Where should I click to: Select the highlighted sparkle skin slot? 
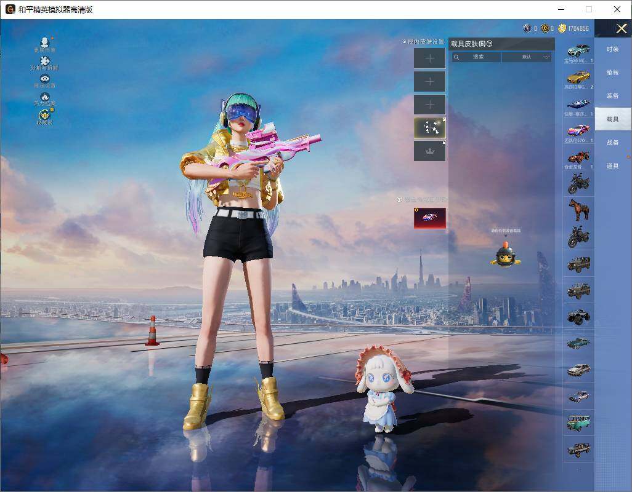pos(430,128)
